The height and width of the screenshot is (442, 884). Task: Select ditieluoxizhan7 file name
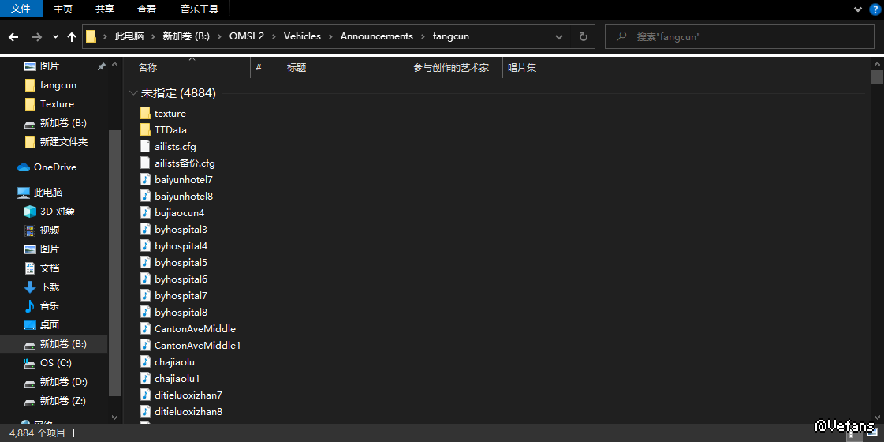click(188, 395)
